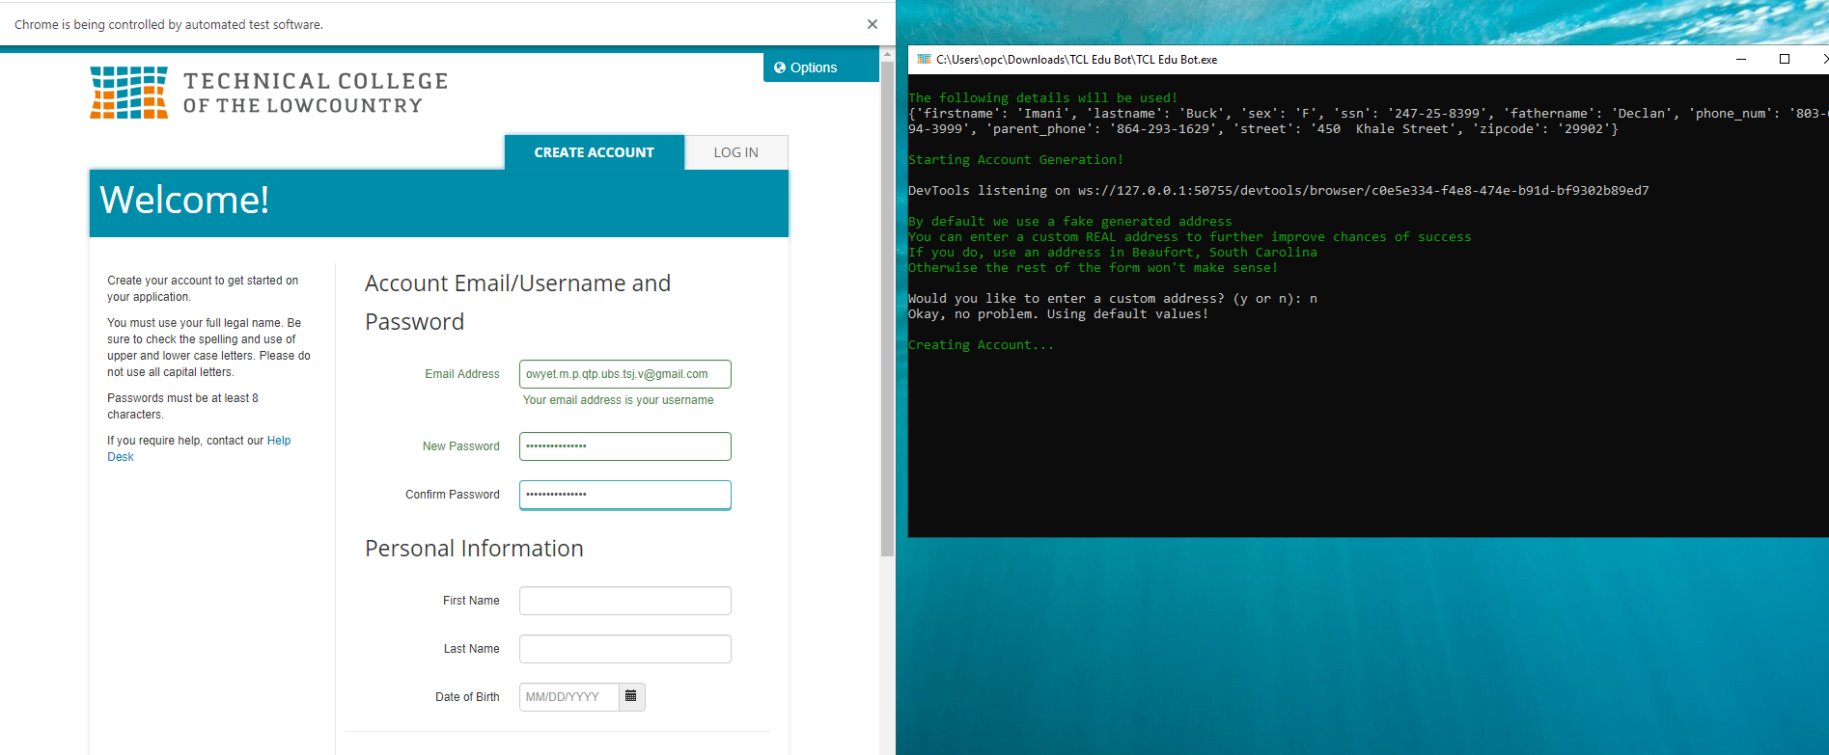Click the browser page vertical scrollbar thumb
Image resolution: width=1829 pixels, height=755 pixels.
coord(887,309)
